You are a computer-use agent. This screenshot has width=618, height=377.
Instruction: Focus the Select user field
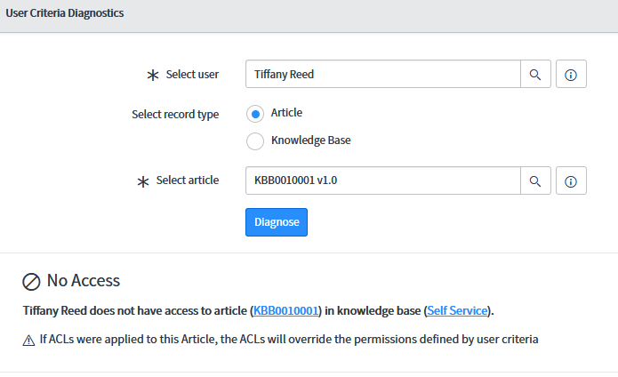[x=383, y=74]
